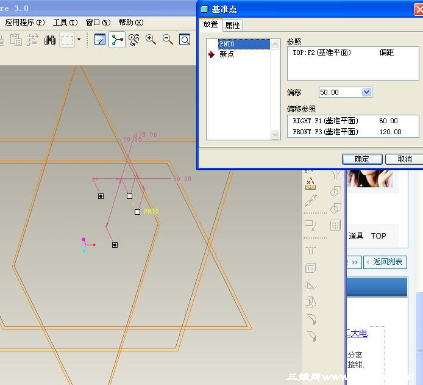Click the >> next button in browser

pos(354,262)
